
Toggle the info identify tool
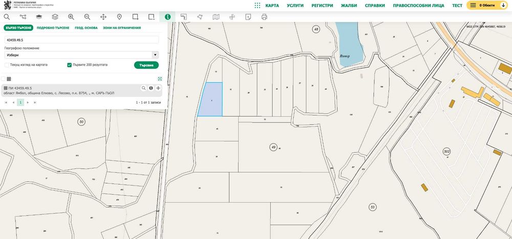coord(167,17)
